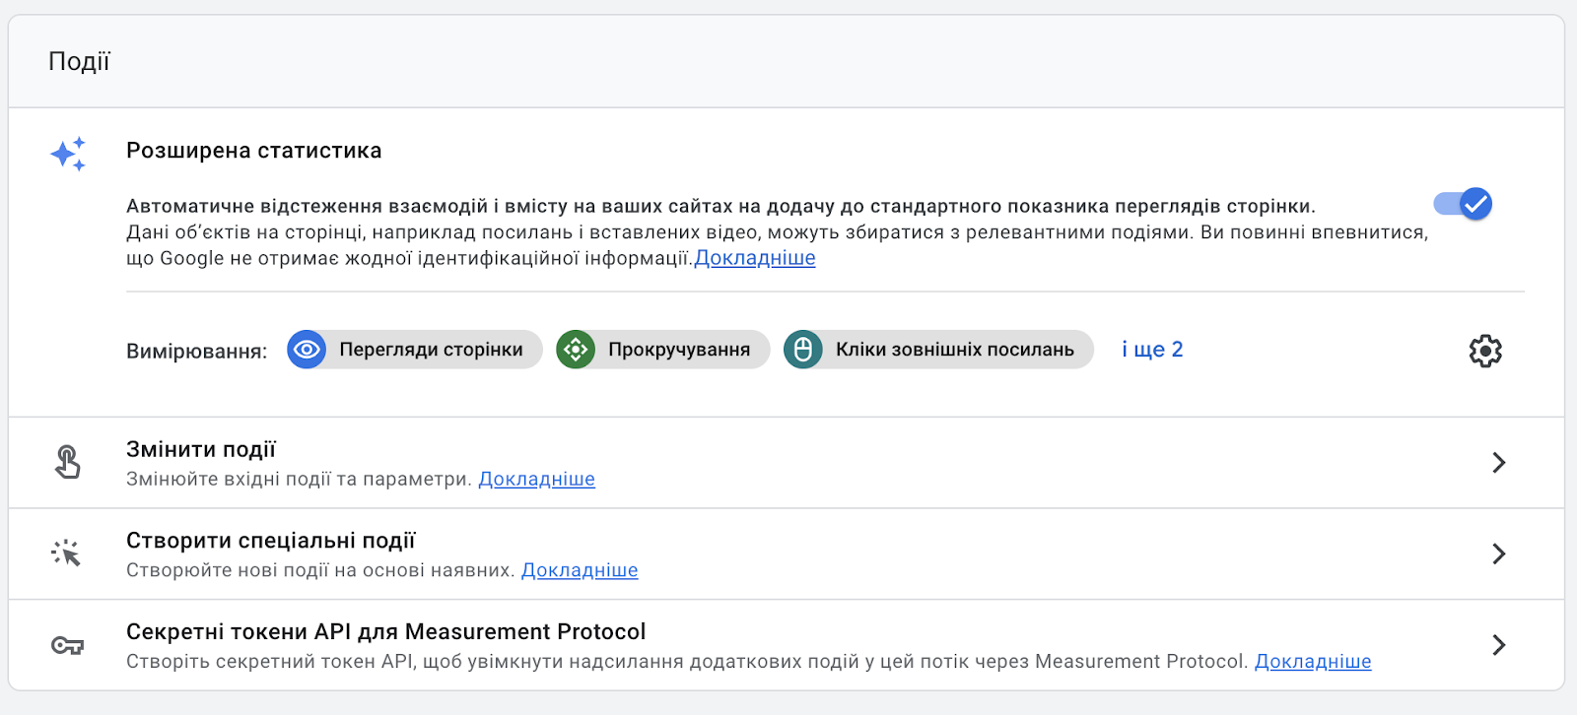Show more measurements via 'і ще 2'

tap(1152, 350)
